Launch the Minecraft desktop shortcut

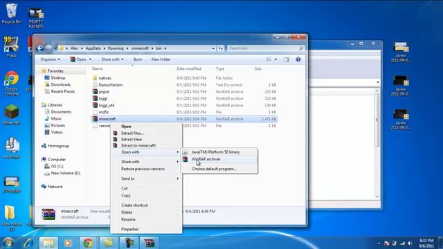11,114
